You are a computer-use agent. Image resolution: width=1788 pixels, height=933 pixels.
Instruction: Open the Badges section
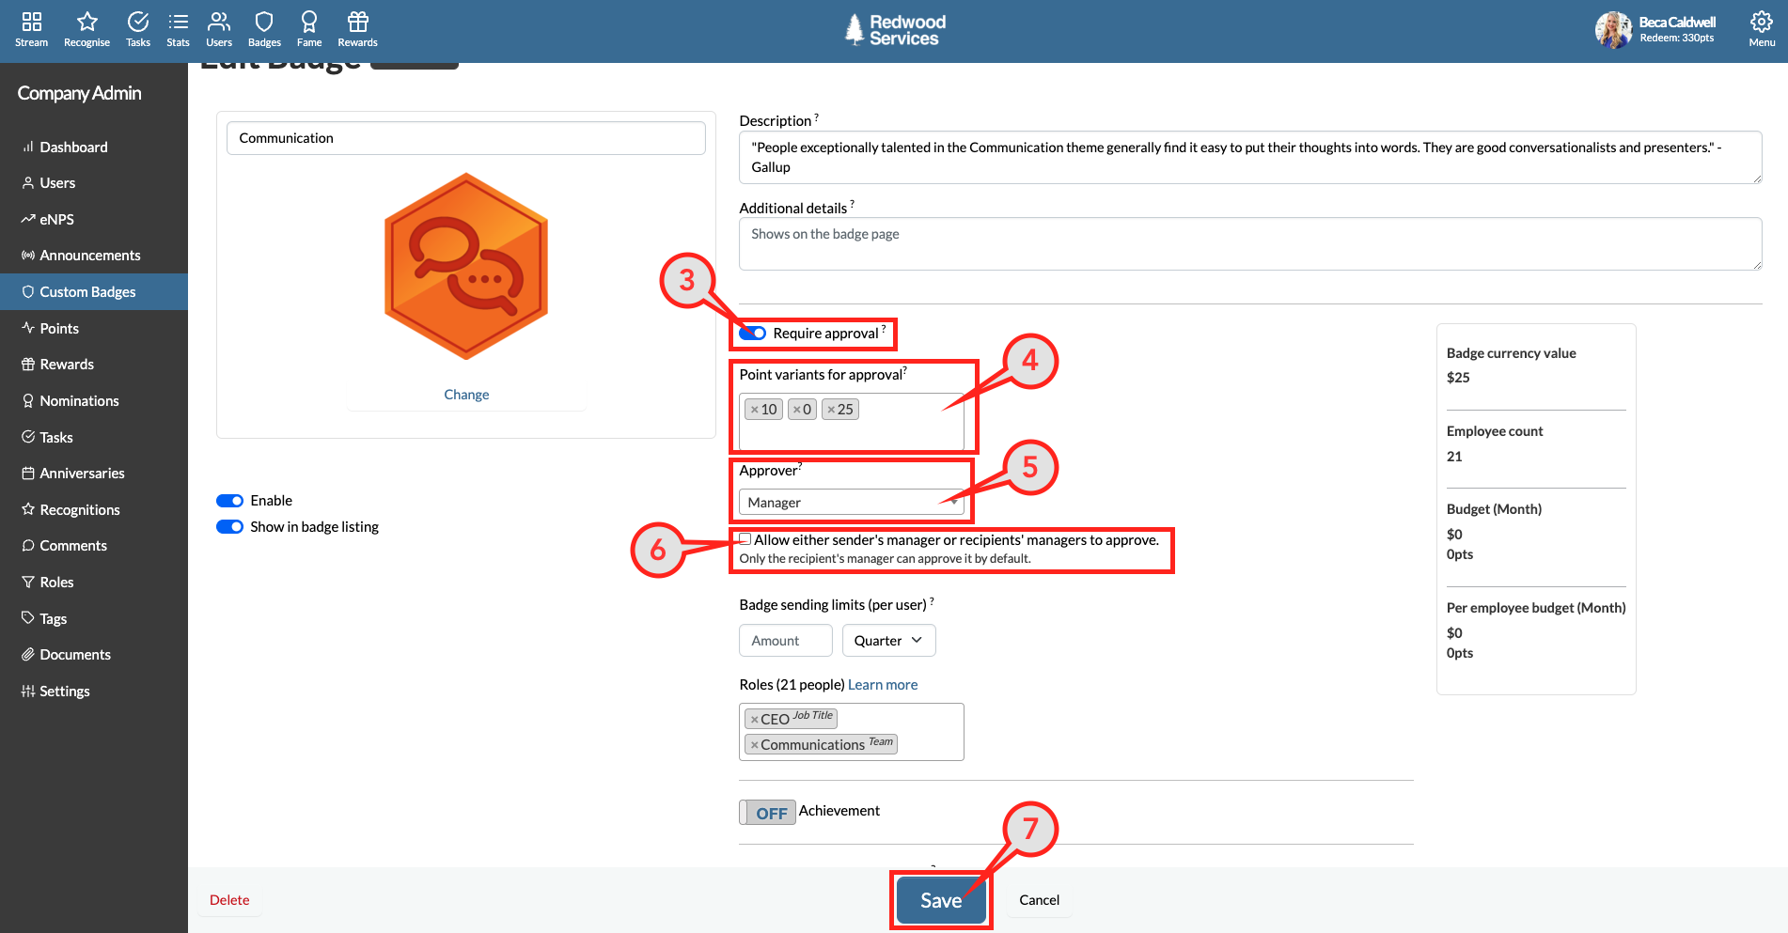click(x=263, y=28)
